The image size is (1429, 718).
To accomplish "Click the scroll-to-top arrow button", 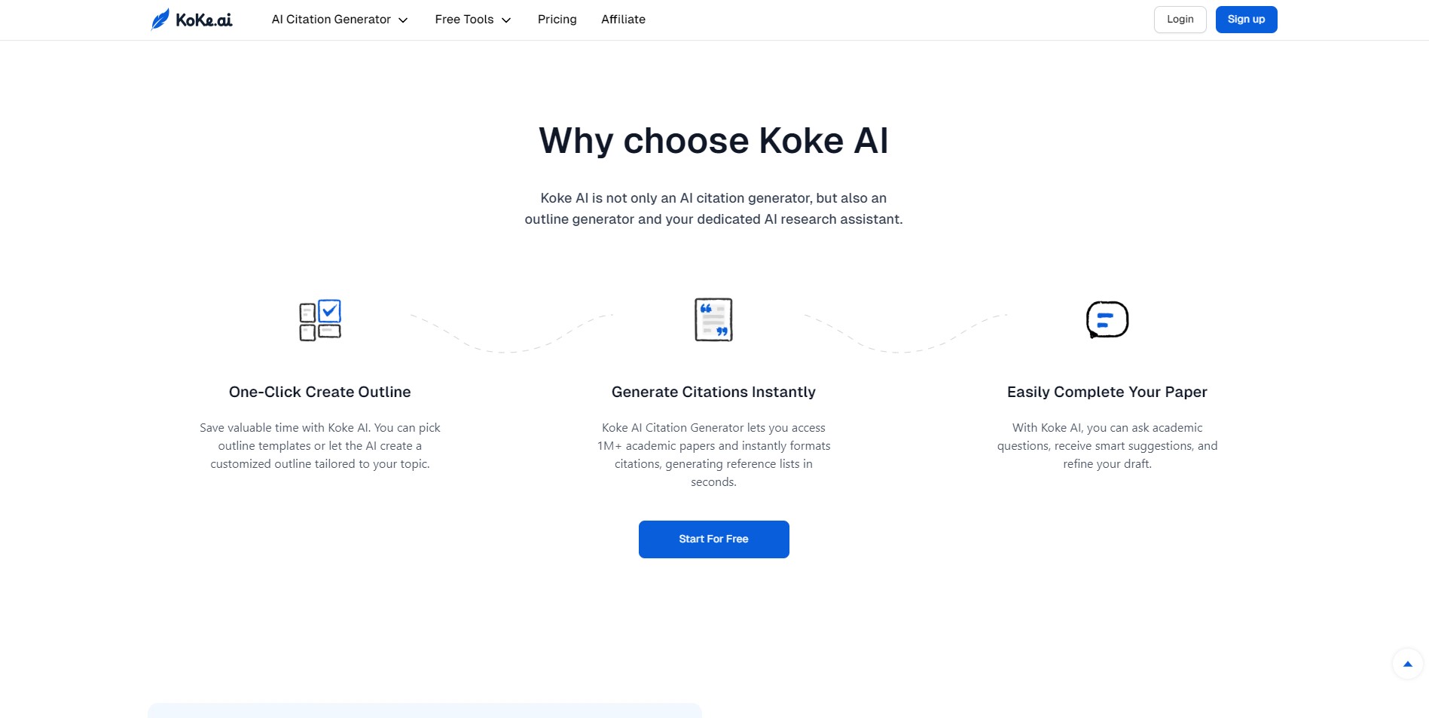I will 1407,664.
